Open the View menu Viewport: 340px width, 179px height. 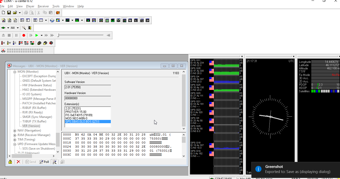tap(19, 6)
